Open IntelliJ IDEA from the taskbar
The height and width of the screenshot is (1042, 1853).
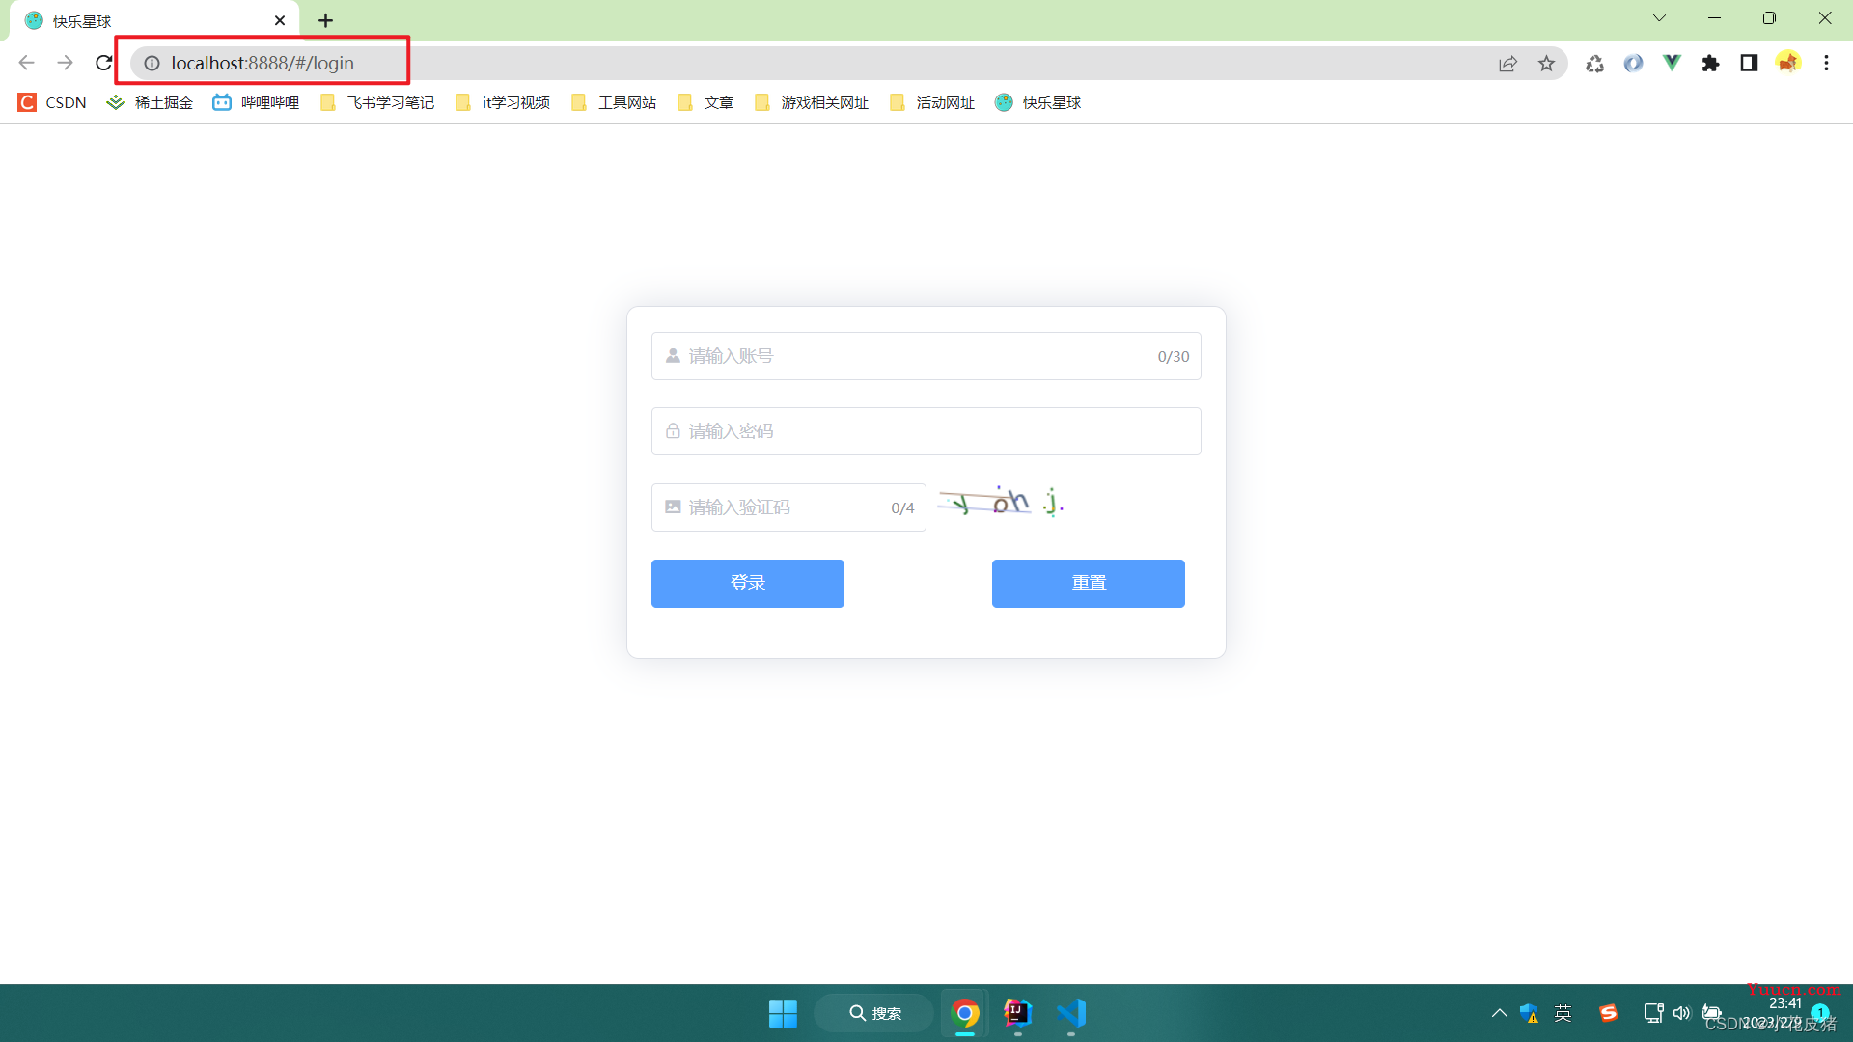click(x=1017, y=1013)
